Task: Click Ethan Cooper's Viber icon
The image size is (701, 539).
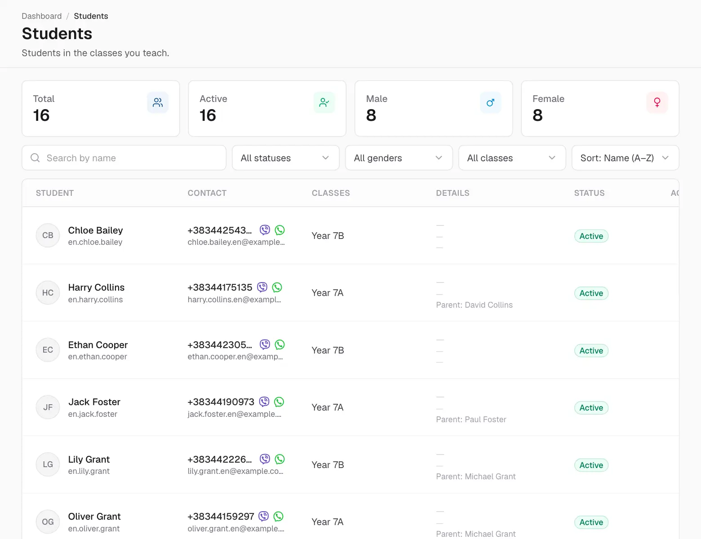Action: tap(265, 345)
